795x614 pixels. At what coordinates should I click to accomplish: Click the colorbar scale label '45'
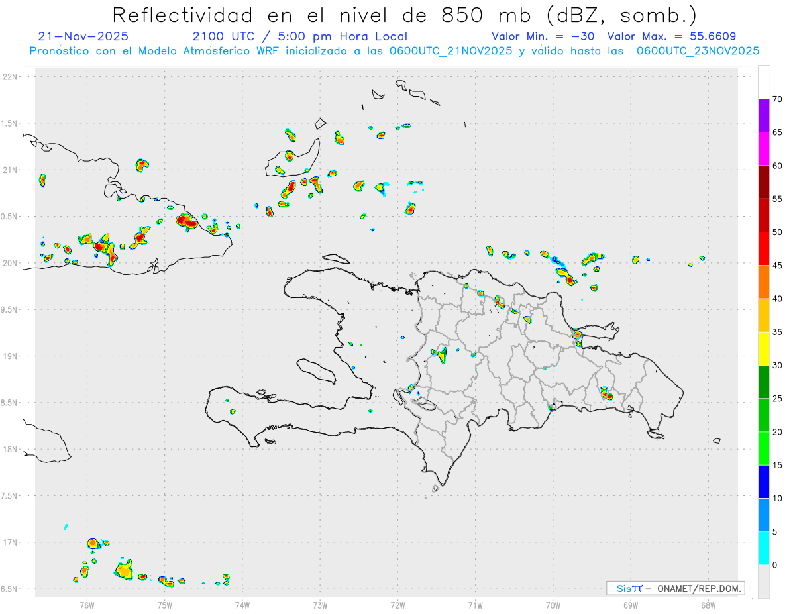tap(778, 266)
